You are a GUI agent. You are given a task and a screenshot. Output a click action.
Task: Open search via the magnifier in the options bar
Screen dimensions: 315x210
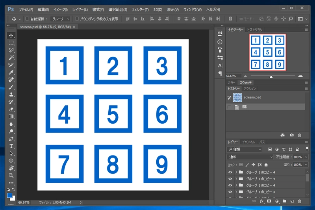click(x=291, y=19)
